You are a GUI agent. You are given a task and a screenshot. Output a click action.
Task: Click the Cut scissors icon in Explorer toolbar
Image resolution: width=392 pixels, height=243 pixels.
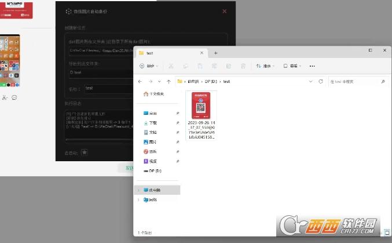coord(171,66)
